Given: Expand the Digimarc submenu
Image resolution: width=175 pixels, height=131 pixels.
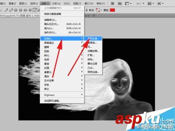Looking at the screenshot, I should [62, 95].
